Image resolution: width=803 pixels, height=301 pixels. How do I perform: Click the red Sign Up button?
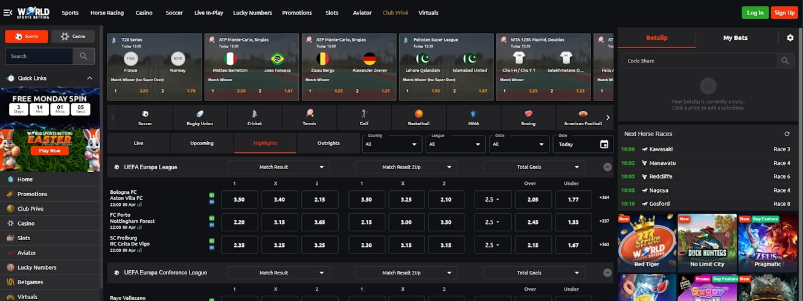point(784,13)
